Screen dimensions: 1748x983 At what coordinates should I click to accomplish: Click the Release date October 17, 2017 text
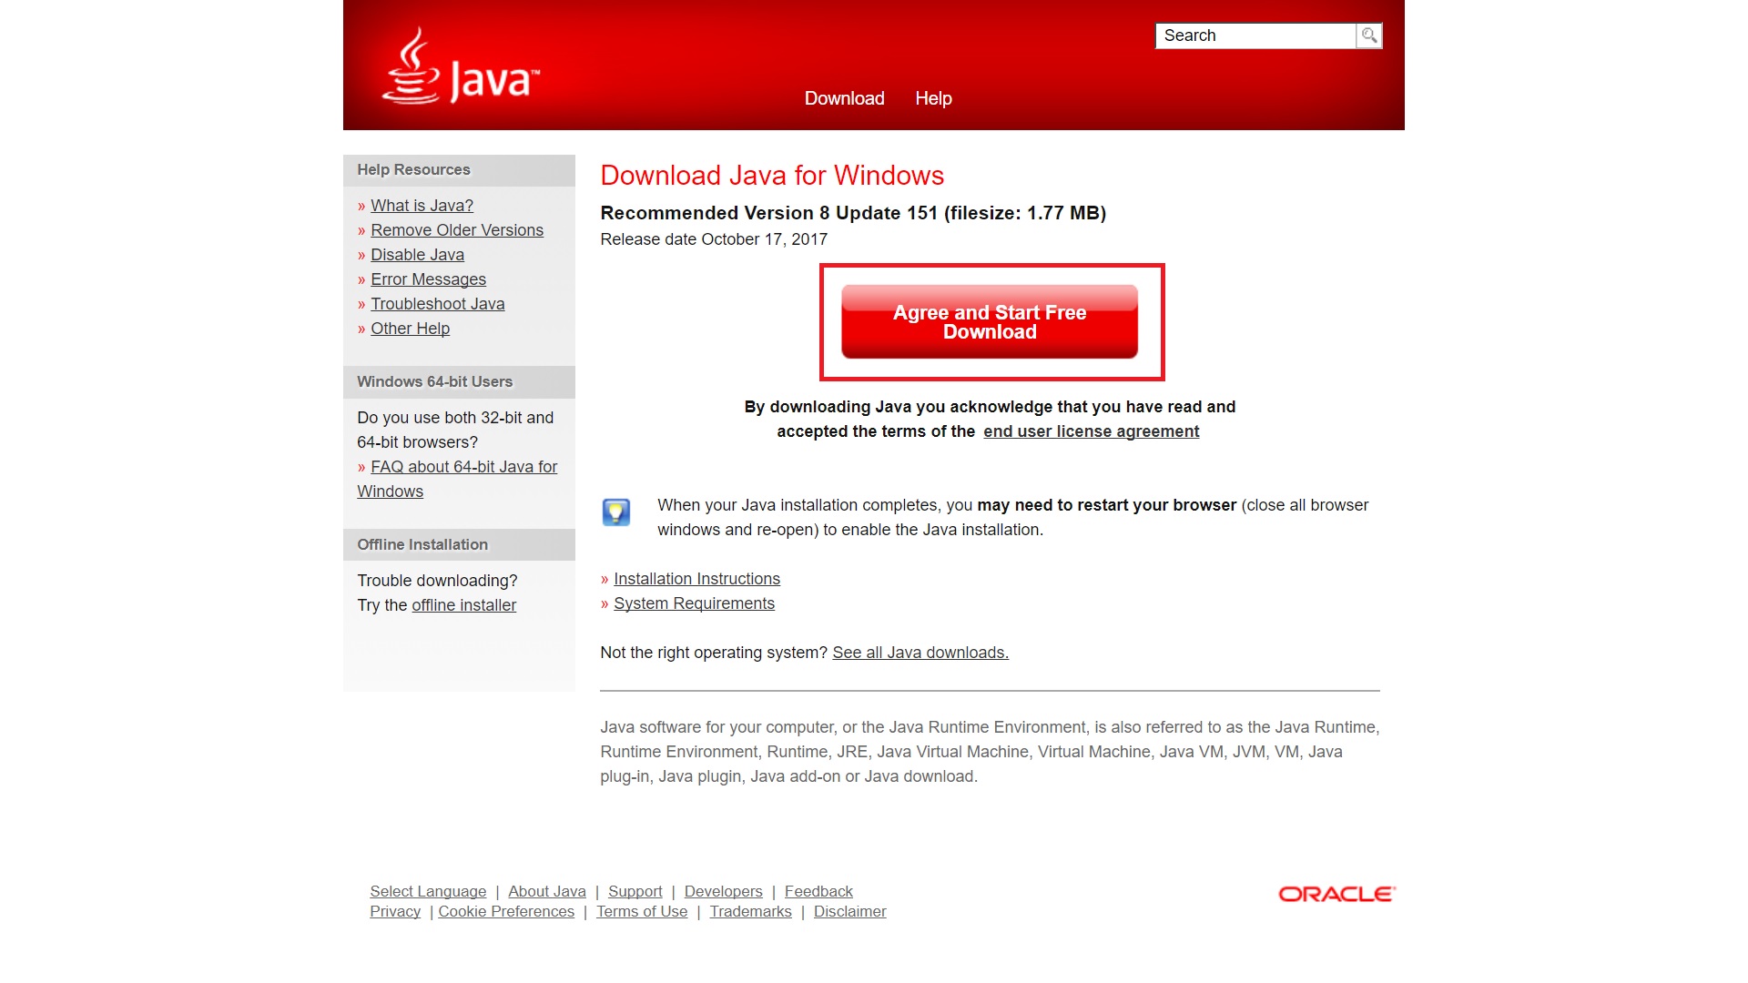click(714, 239)
